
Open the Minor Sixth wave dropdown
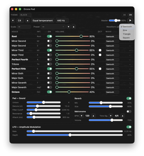click(x=112, y=74)
